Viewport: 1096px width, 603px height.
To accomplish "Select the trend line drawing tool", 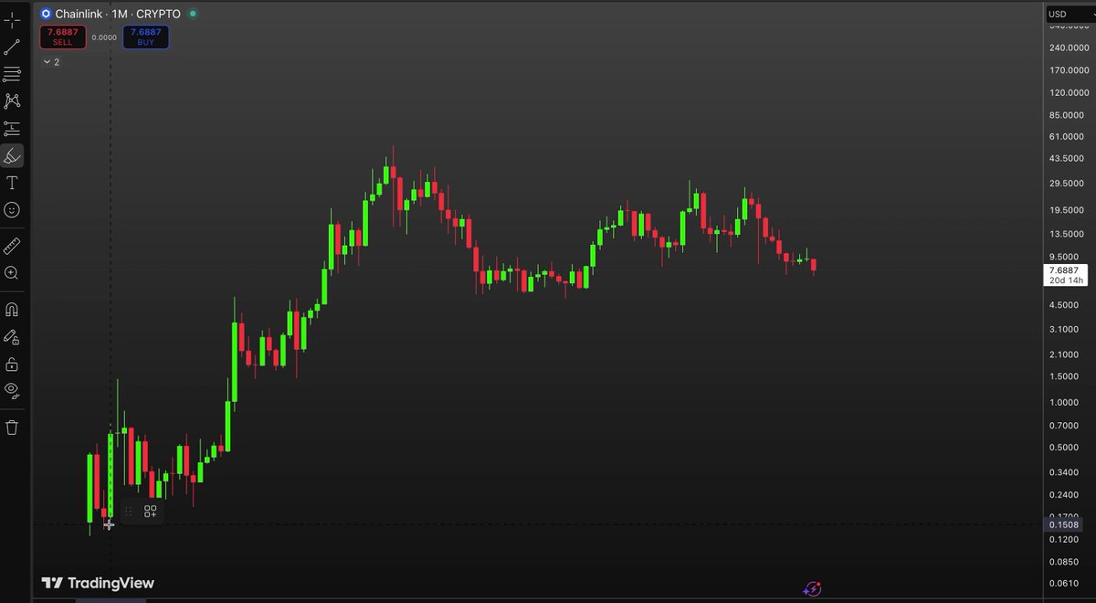I will click(x=12, y=47).
